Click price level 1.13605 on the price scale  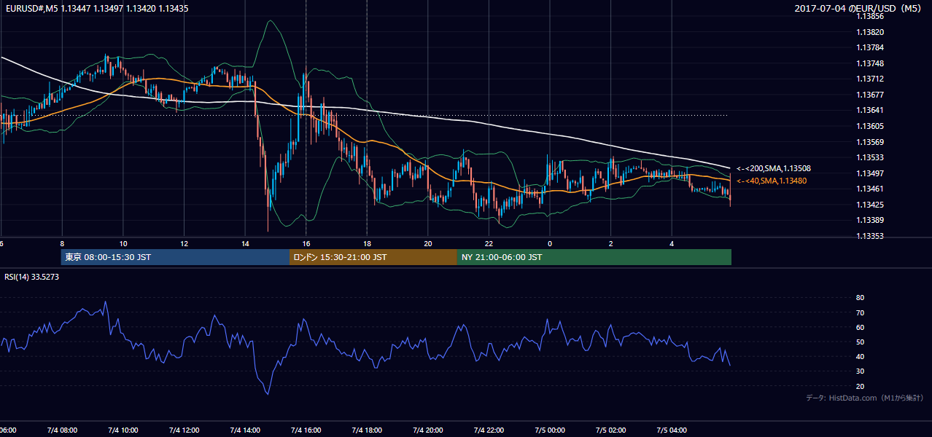click(869, 126)
